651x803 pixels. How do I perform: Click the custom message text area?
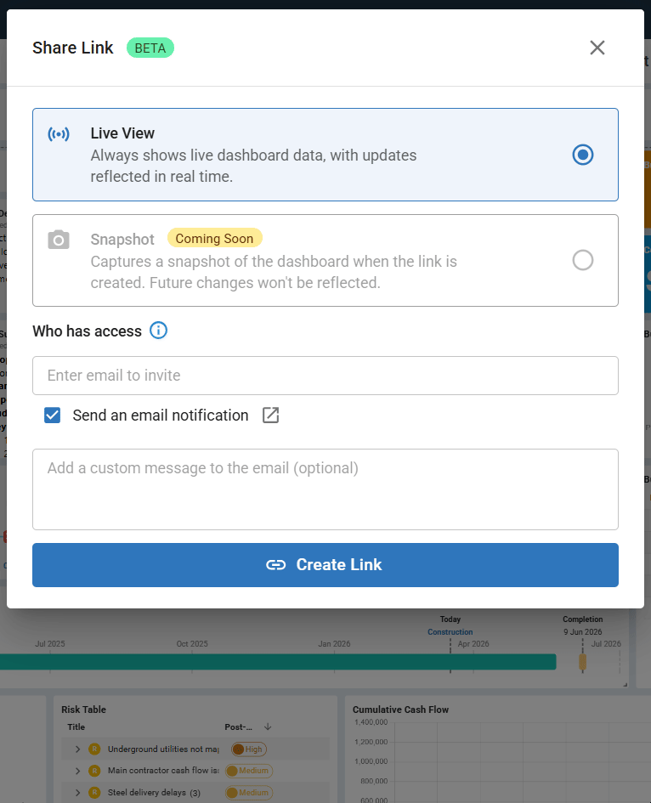pyautogui.click(x=325, y=489)
